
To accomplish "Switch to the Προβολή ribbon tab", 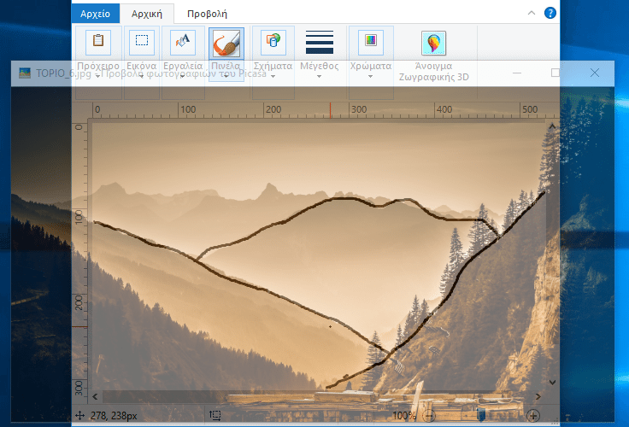I will 207,14.
